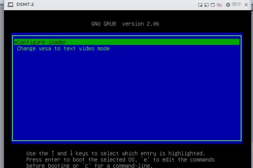Screen dimensions: 253x168
Task: Click the DSM7.2 window title text
Action: click(x=25, y=4)
